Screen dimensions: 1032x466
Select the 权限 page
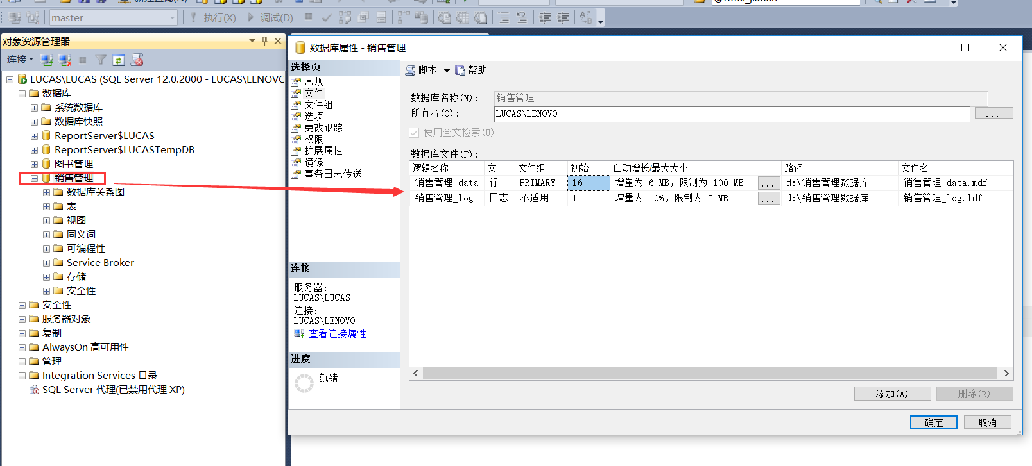pos(313,139)
